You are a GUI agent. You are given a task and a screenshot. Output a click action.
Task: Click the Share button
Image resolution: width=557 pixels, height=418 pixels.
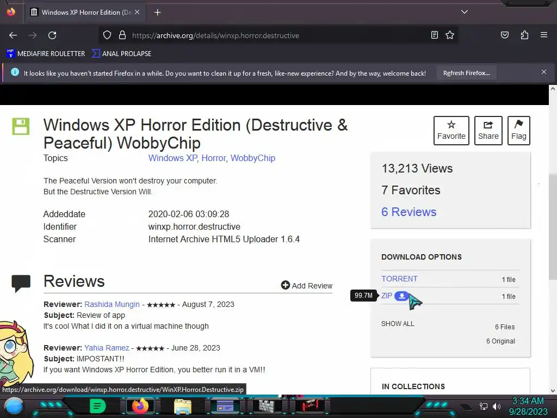488,131
